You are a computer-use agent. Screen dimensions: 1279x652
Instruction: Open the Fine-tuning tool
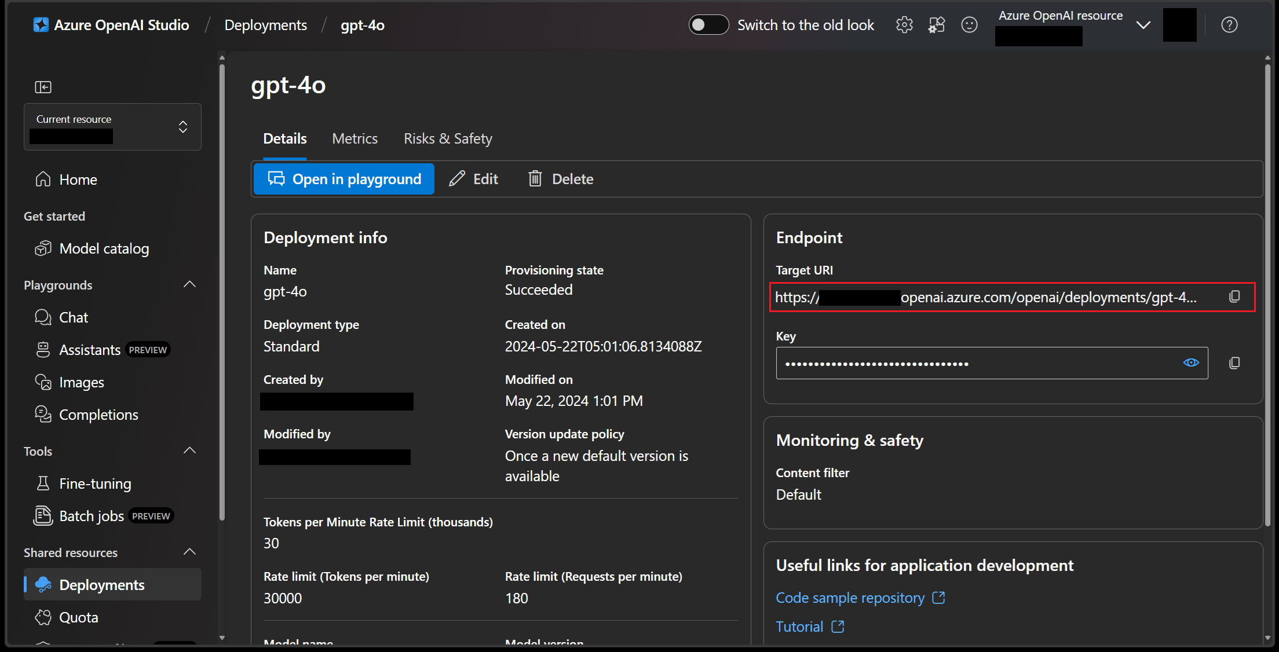click(x=94, y=483)
